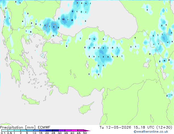
Task: Click the 30–35 mm purple legend swatch
Action: click(x=61, y=130)
